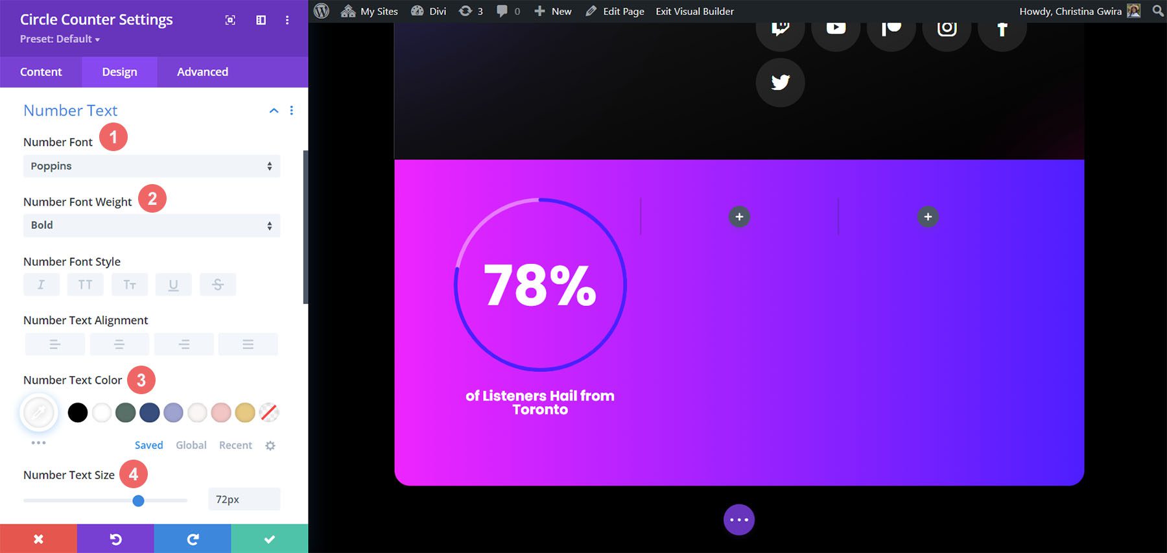Align number text center
The height and width of the screenshot is (553, 1167).
click(119, 344)
